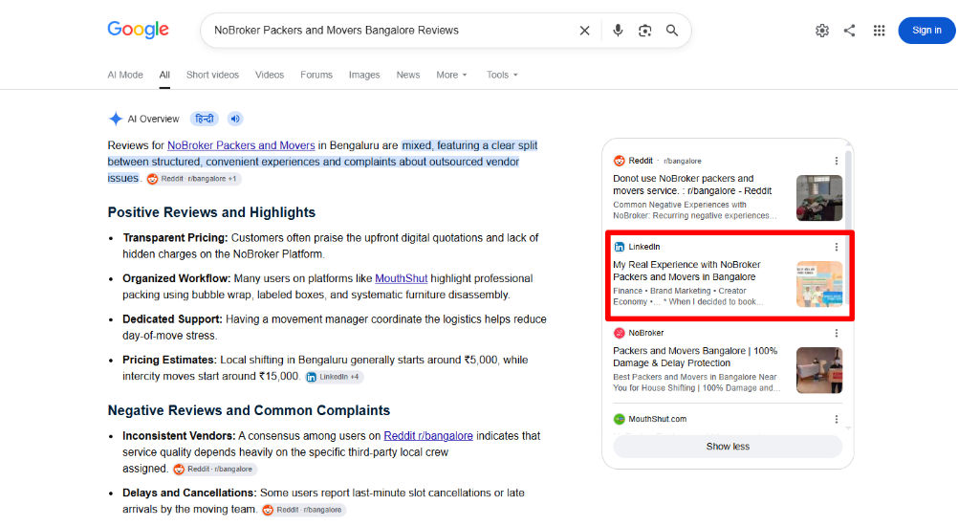Screen dimensions: 958x526
Task: Open options menu for LinkedIn source card
Action: coord(837,247)
